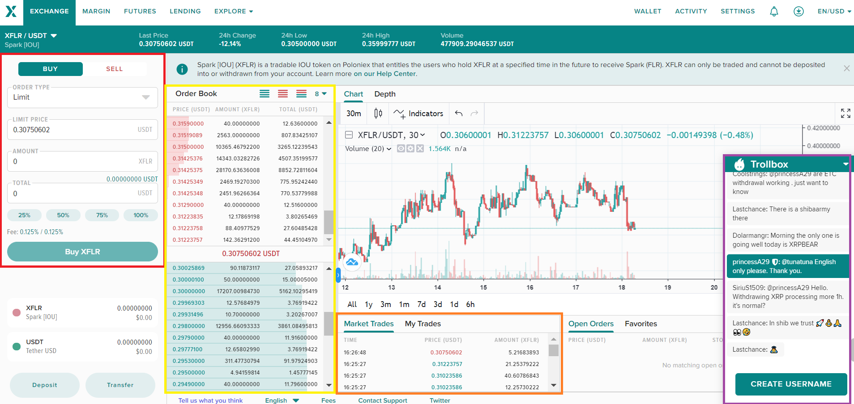Image resolution: width=854 pixels, height=404 pixels.
Task: Click the Transfer button
Action: tap(120, 385)
